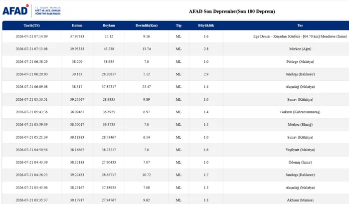Click magnitude value 2.9
This screenshot has height=204, width=349.
206,74
